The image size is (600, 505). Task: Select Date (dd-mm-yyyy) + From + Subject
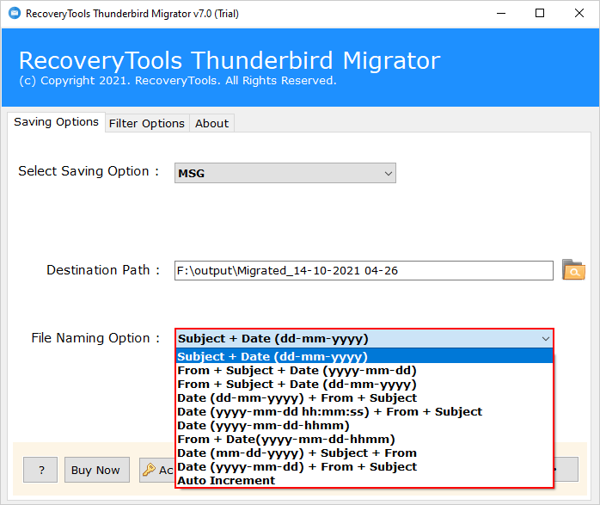pyautogui.click(x=364, y=397)
